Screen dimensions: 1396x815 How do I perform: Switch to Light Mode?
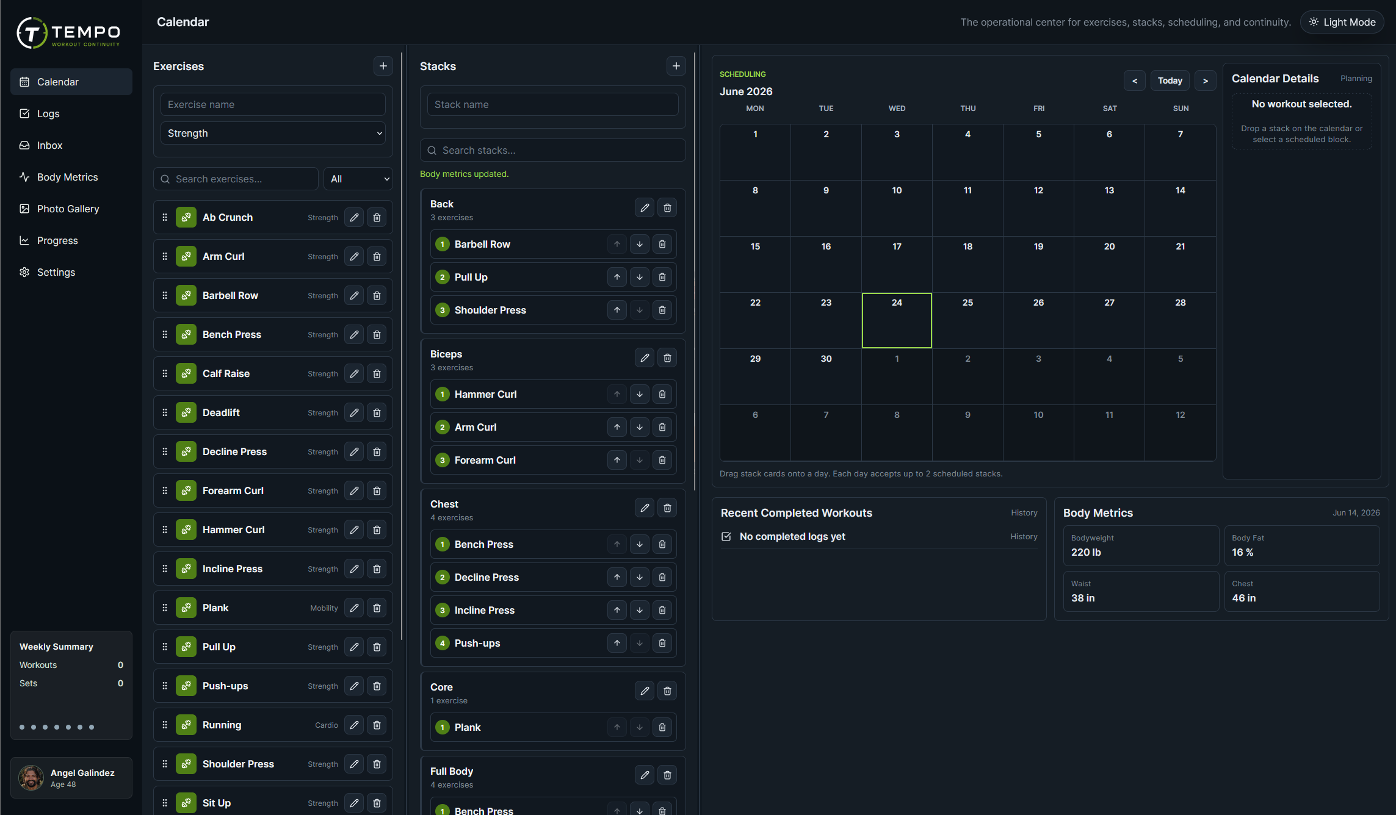pos(1342,22)
